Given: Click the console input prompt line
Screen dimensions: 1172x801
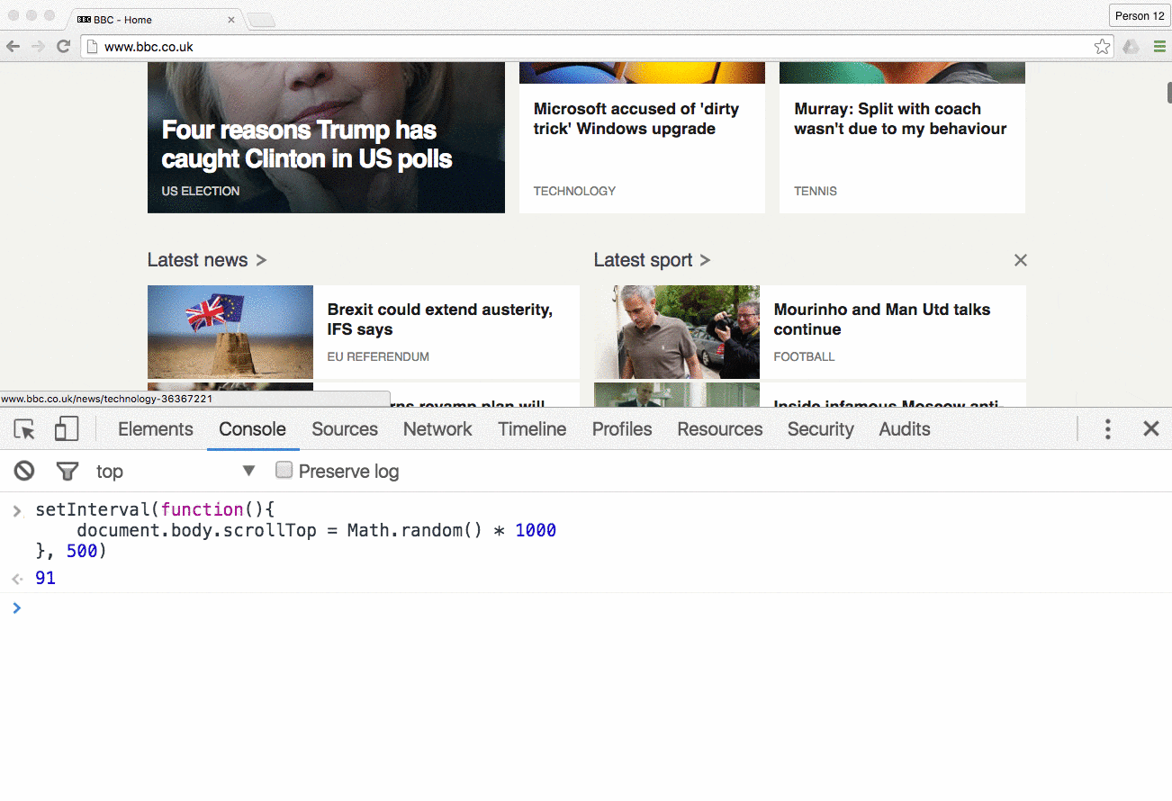Looking at the screenshot, I should click(585, 607).
